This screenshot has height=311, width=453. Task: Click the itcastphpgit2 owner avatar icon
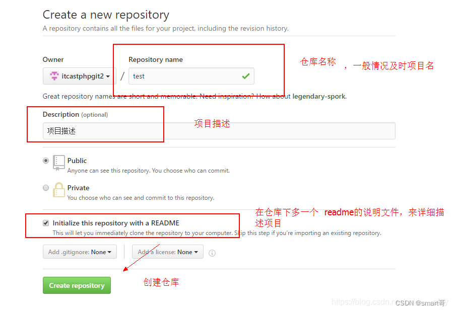[54, 76]
